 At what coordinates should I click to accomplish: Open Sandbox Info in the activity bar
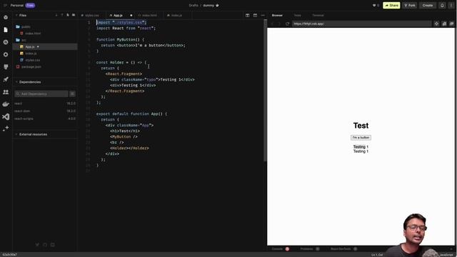click(x=6, y=17)
